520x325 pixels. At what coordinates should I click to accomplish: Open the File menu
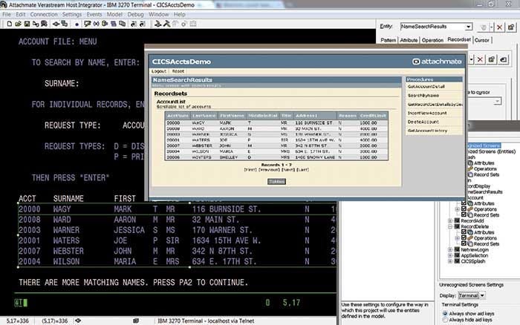(6, 14)
